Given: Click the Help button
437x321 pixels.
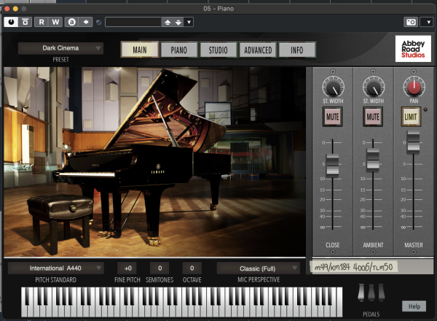Looking at the screenshot, I should pyautogui.click(x=412, y=306).
